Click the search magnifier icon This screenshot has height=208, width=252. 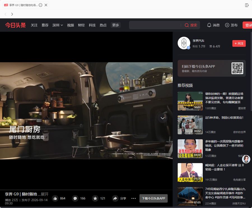[x=186, y=25]
